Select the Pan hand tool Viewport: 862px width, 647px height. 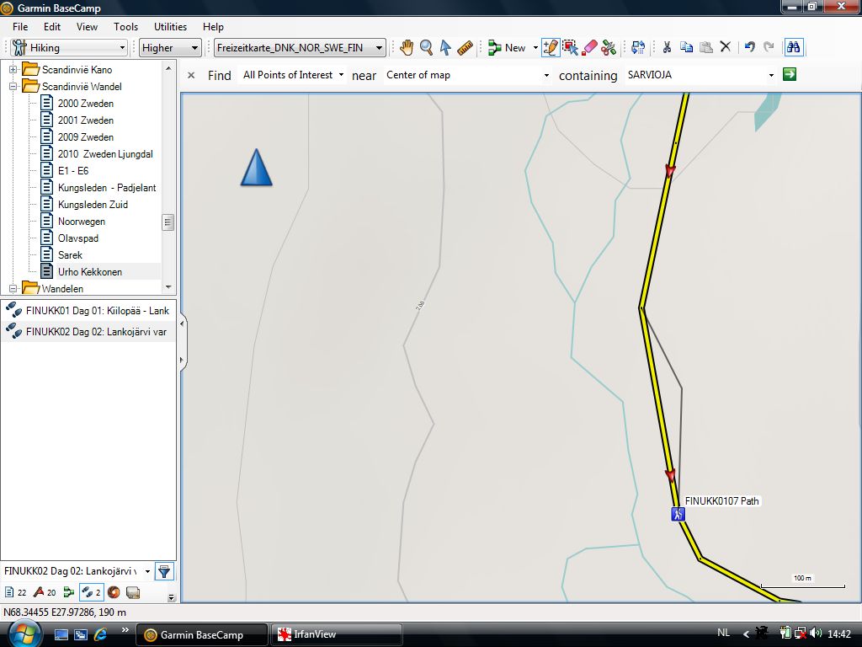click(407, 48)
